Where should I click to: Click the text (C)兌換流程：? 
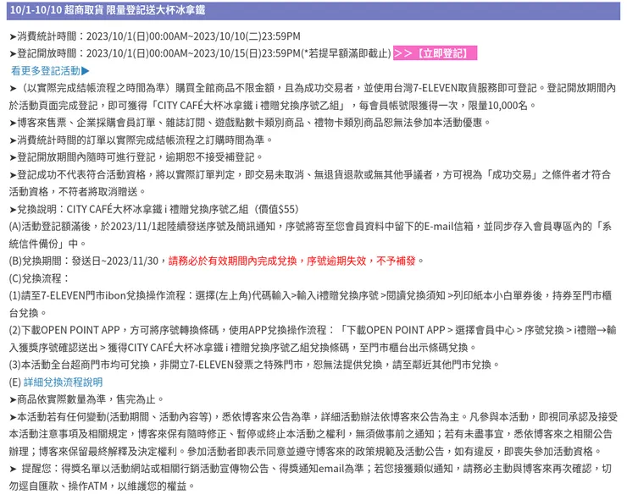click(39, 278)
